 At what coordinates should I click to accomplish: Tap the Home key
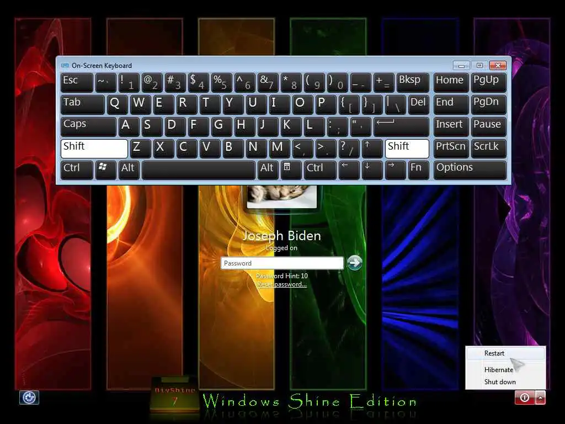[x=451, y=82]
